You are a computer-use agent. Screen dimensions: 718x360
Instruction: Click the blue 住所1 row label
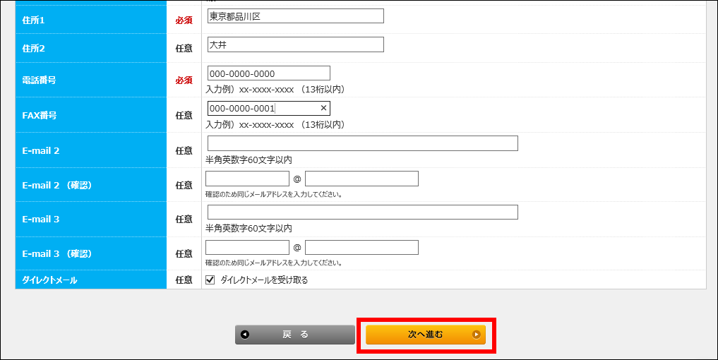pos(33,20)
